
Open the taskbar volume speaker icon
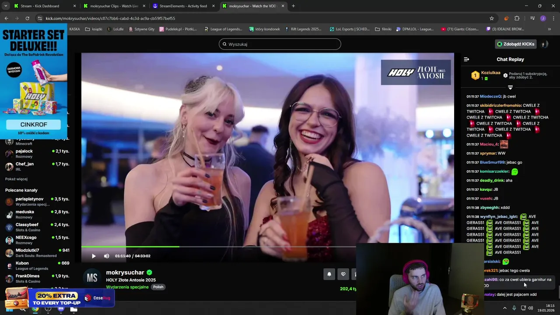tap(531, 308)
